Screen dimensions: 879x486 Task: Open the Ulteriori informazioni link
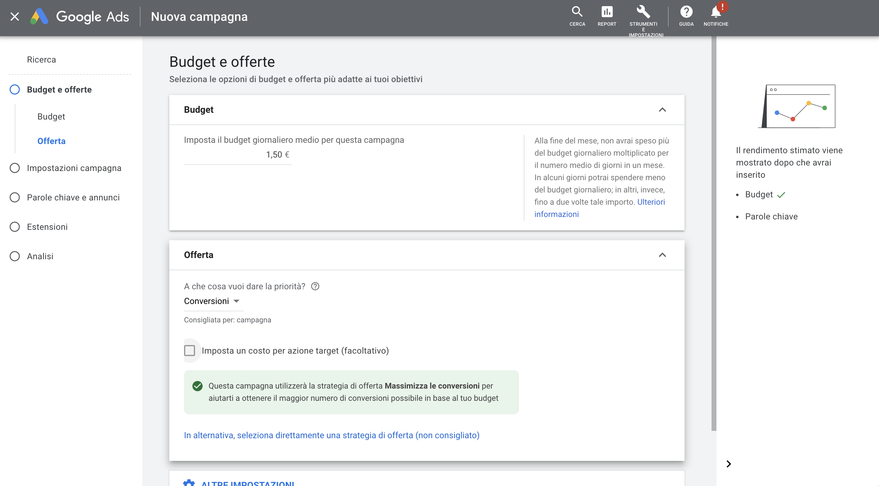click(600, 208)
